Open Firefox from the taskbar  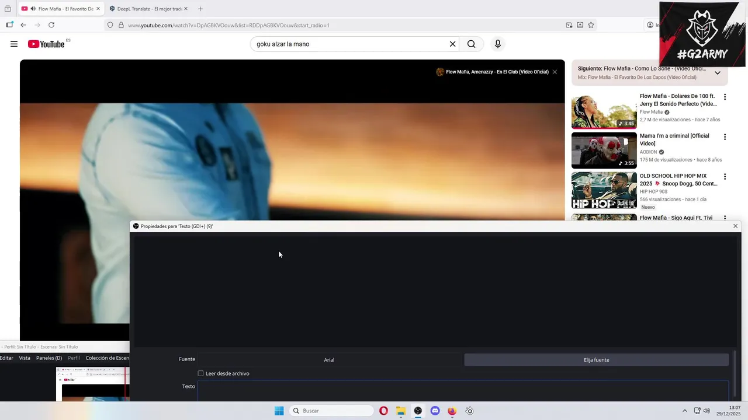pos(452,411)
